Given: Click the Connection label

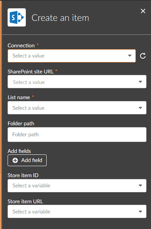Looking at the screenshot, I should [x=21, y=45].
